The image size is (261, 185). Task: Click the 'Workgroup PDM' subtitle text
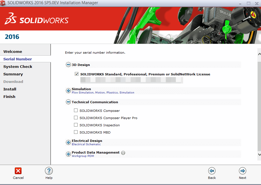pos(83,156)
